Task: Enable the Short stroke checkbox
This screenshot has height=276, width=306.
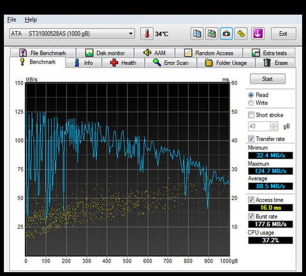Action: pos(251,115)
